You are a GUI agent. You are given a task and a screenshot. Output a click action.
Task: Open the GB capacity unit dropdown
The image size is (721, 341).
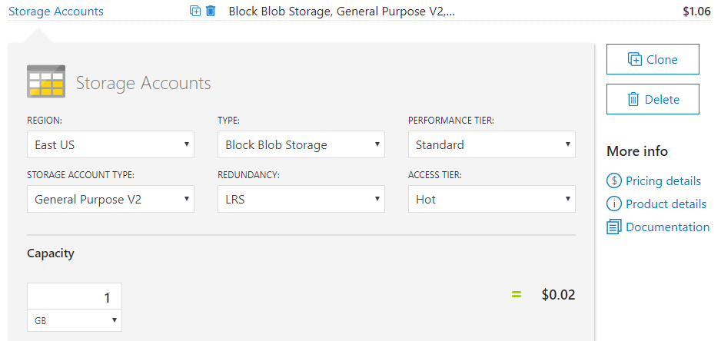pyautogui.click(x=75, y=320)
